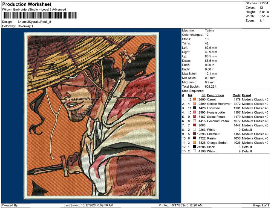Click the St. column header
The width and height of the screenshot is (271, 208).
(203, 95)
